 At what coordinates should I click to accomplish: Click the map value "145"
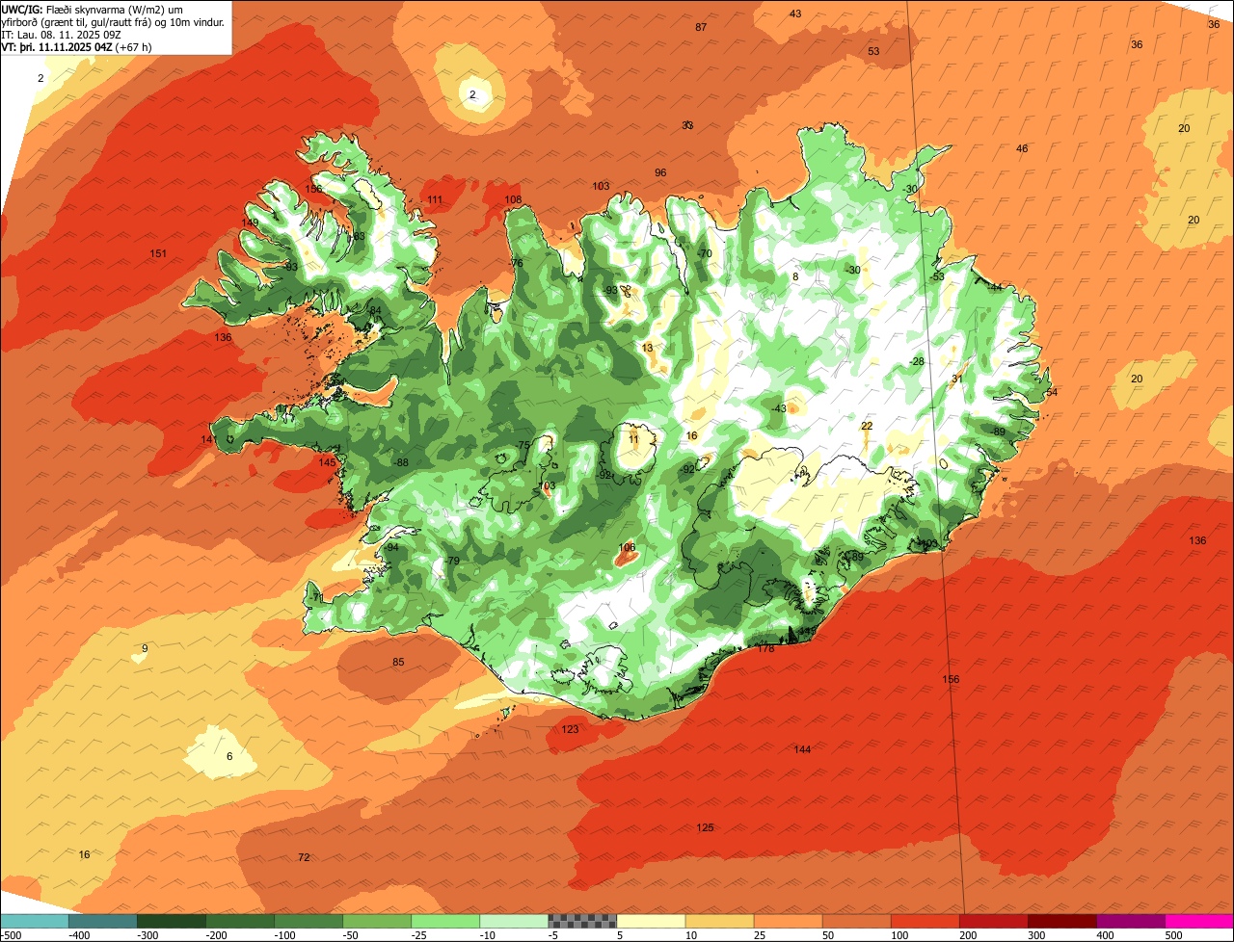pos(328,462)
